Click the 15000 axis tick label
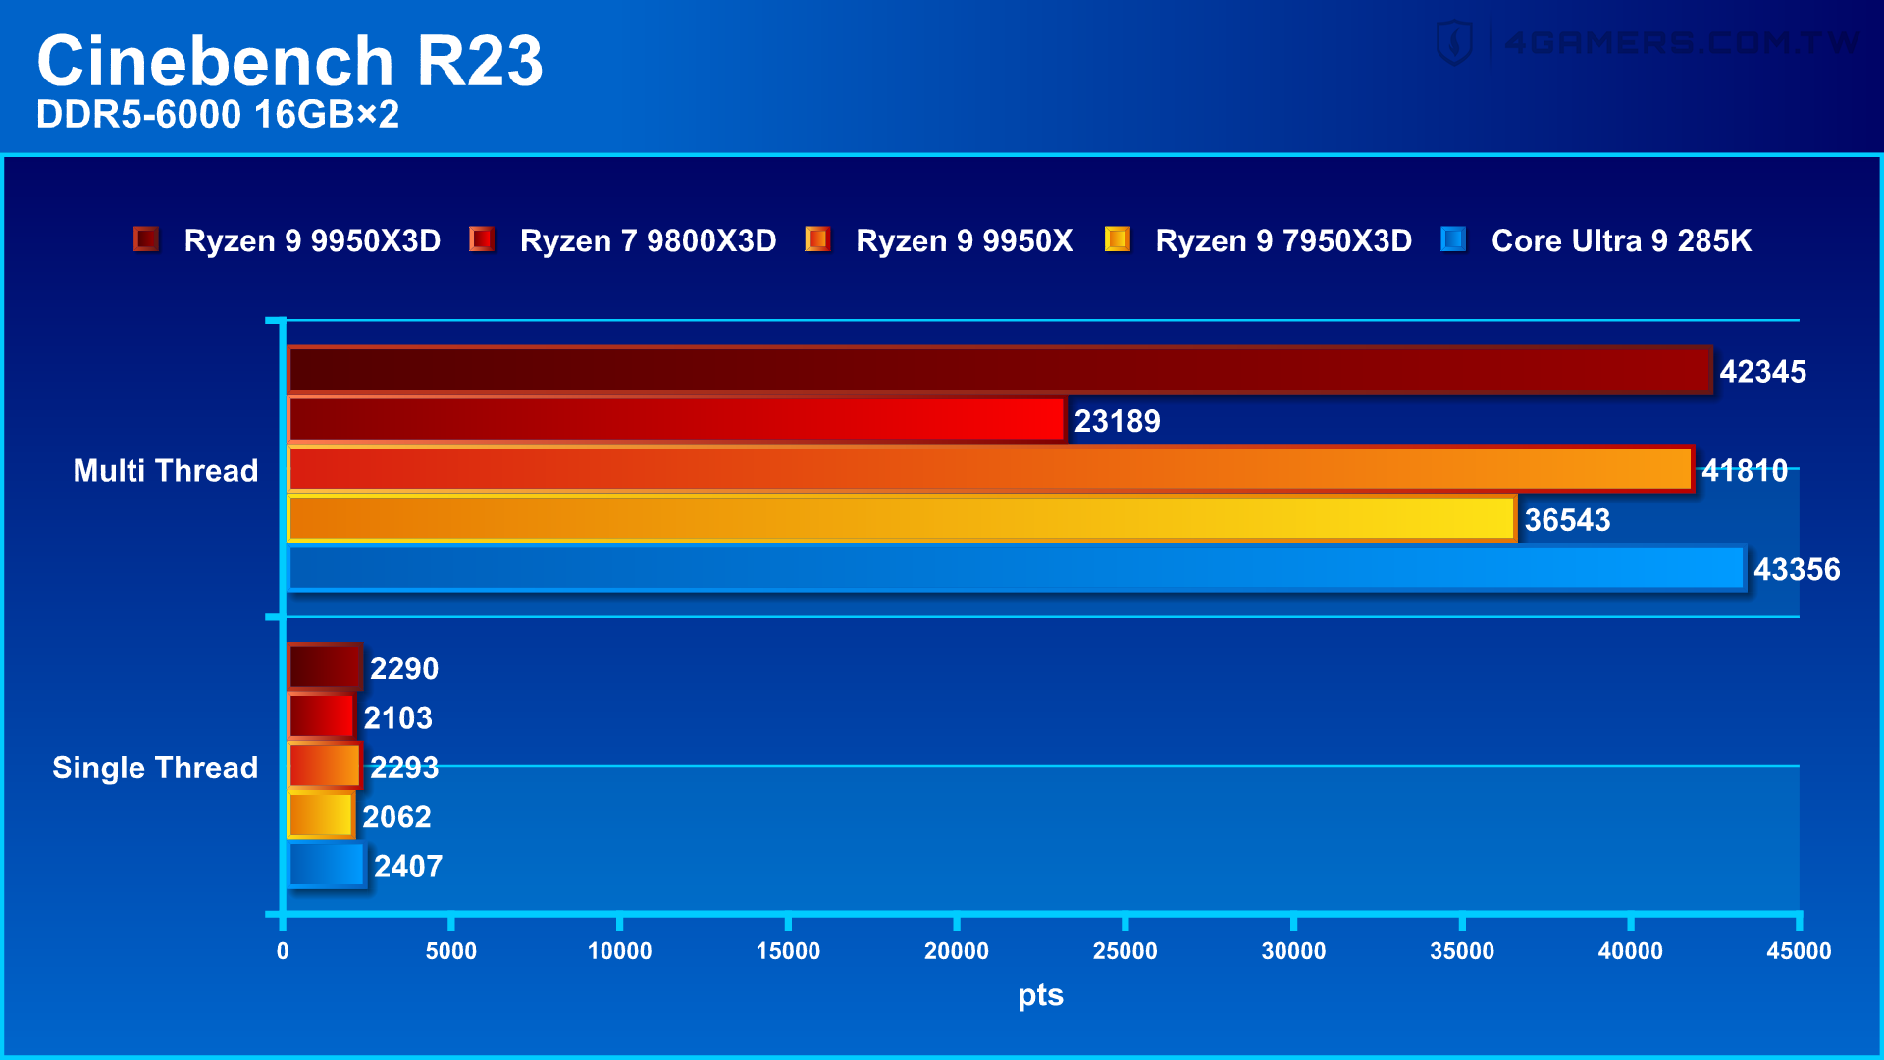This screenshot has width=1884, height=1060. tap(788, 951)
